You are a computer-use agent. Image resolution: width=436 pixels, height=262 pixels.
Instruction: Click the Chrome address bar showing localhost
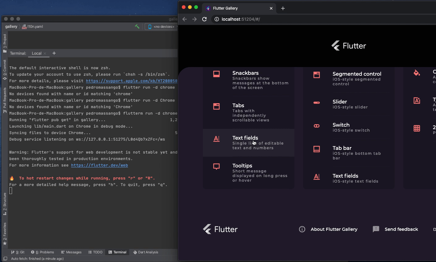(323, 19)
